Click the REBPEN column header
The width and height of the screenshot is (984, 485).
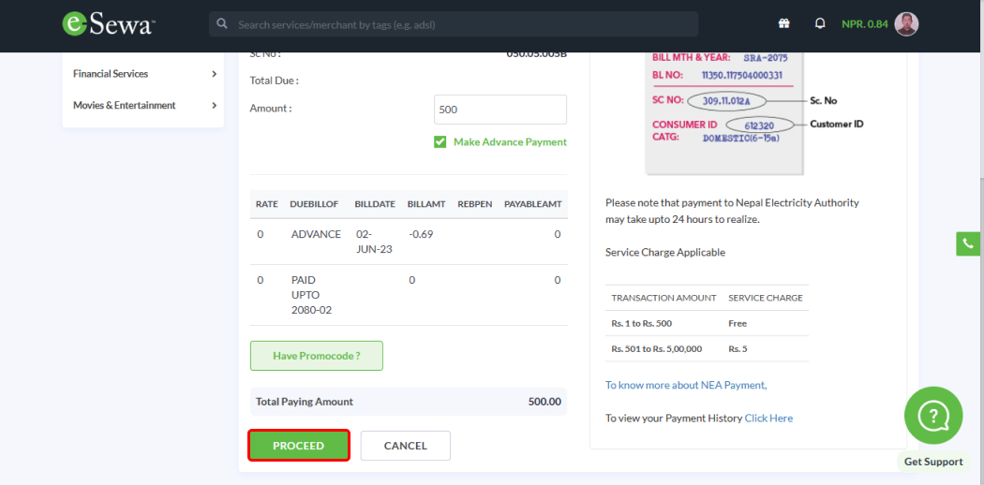tap(475, 204)
